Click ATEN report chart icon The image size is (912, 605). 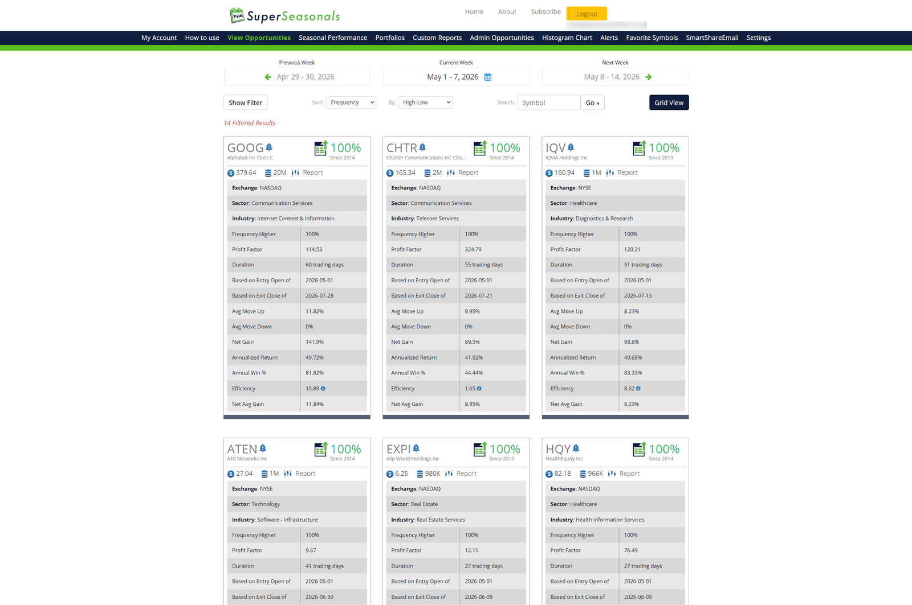(x=288, y=474)
